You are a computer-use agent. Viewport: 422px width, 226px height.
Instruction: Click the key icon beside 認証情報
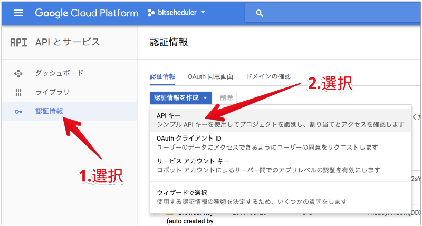18,112
